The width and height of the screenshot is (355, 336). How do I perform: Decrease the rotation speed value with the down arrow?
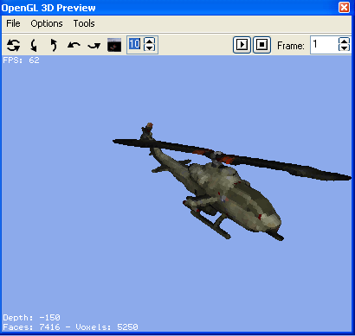(149, 48)
